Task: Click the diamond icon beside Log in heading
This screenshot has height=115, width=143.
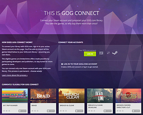Action: tap(62, 64)
